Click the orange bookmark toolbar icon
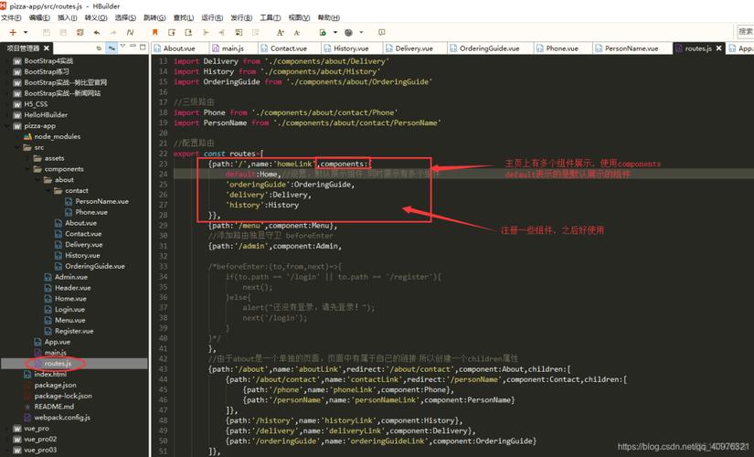The image size is (754, 457). pyautogui.click(x=154, y=32)
